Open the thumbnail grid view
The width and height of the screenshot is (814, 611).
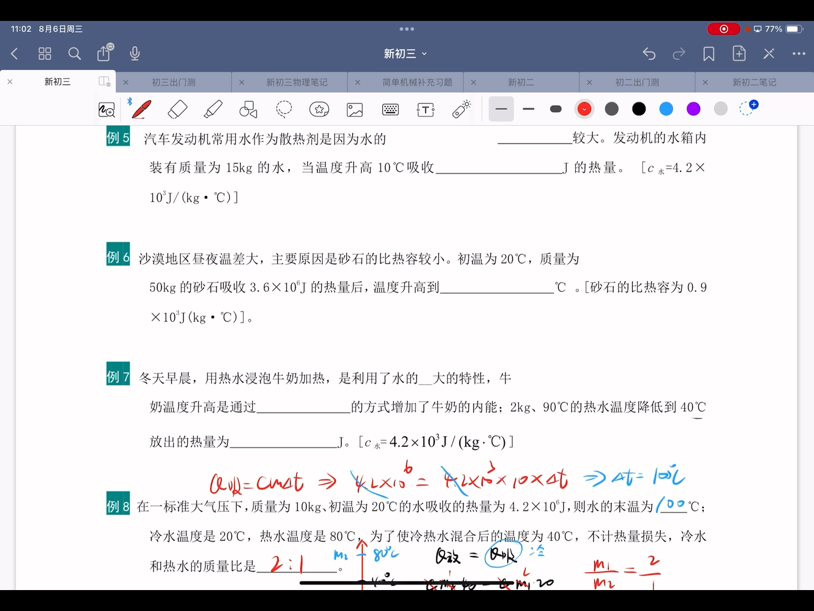45,54
